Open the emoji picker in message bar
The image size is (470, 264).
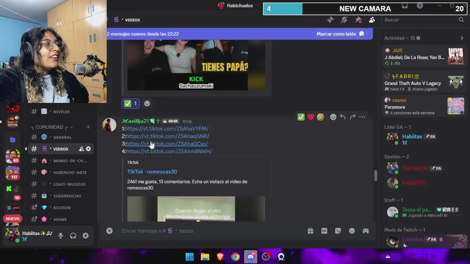[x=352, y=231]
